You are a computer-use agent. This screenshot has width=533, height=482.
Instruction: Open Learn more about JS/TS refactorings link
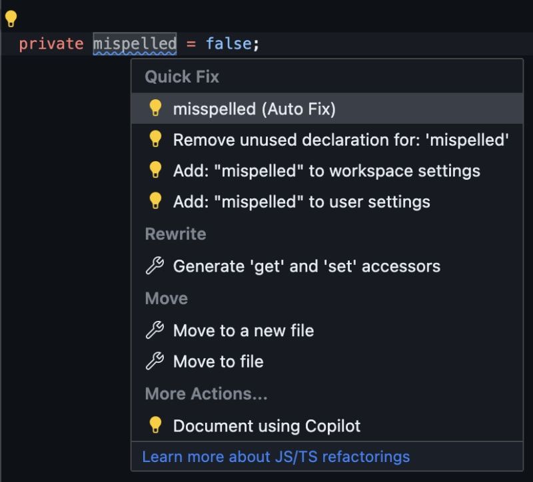[276, 457]
